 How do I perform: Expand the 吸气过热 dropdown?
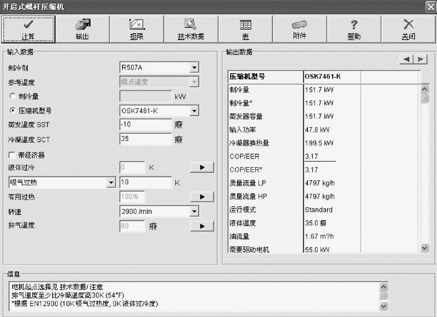(x=111, y=183)
